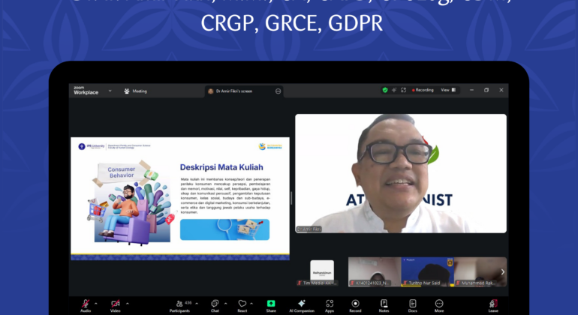The width and height of the screenshot is (578, 315).
Task: Start camera using the Video icon
Action: pos(115,304)
